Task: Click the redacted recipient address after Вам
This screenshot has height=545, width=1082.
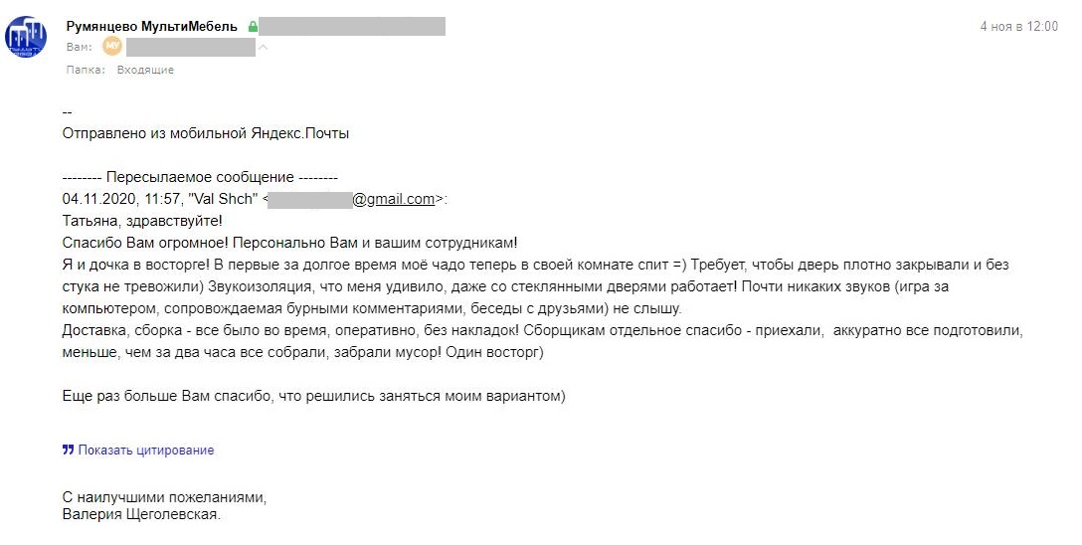Action: pyautogui.click(x=191, y=47)
